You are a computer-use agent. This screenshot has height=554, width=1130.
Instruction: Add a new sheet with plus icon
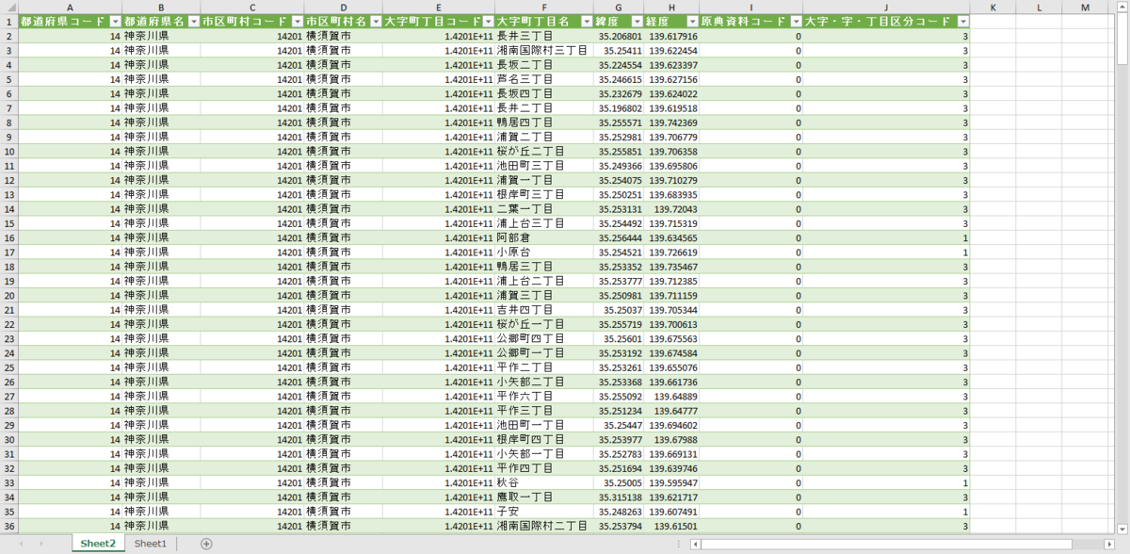pyautogui.click(x=206, y=544)
